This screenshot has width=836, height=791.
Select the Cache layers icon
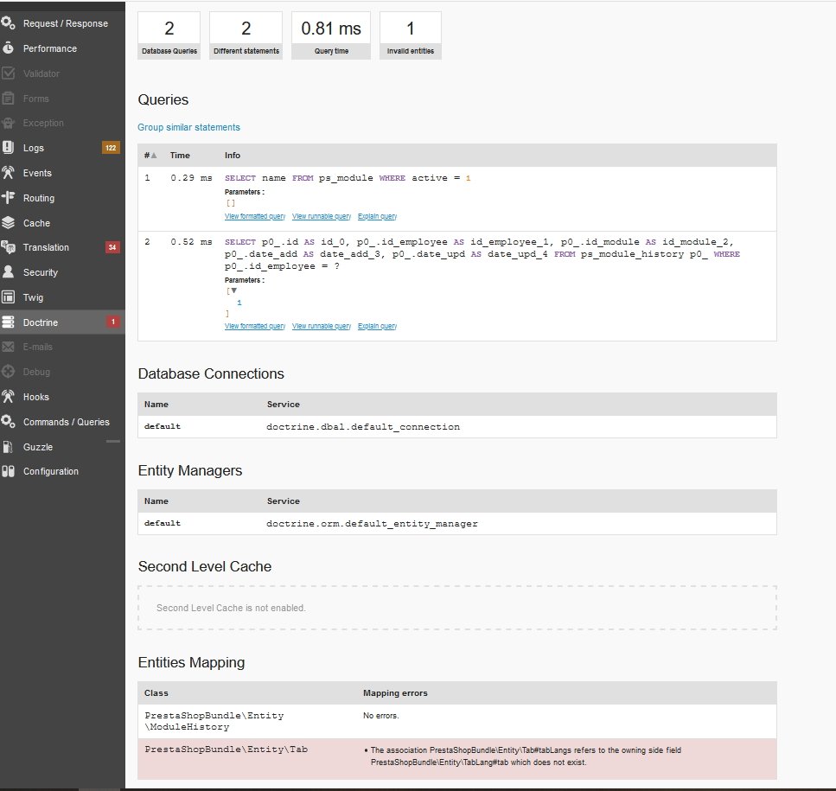pos(8,223)
